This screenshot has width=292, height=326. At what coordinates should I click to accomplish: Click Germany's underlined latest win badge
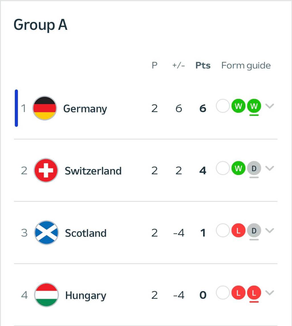coord(254,107)
